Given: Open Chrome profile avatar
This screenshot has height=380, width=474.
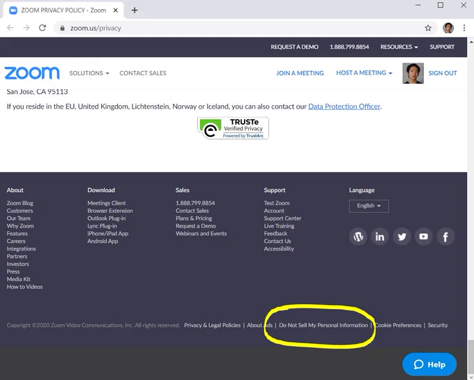Looking at the screenshot, I should click(x=448, y=28).
